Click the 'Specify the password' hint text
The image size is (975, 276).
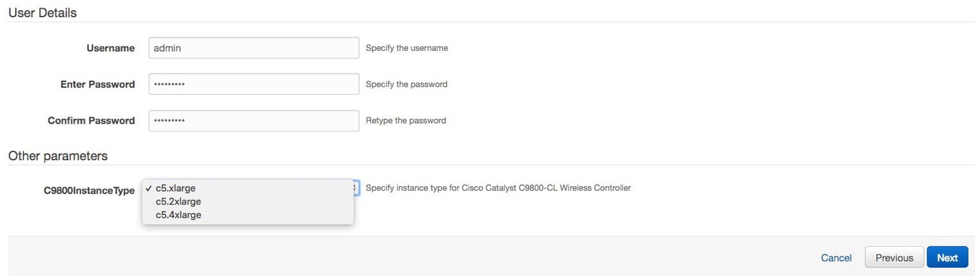[x=407, y=84]
